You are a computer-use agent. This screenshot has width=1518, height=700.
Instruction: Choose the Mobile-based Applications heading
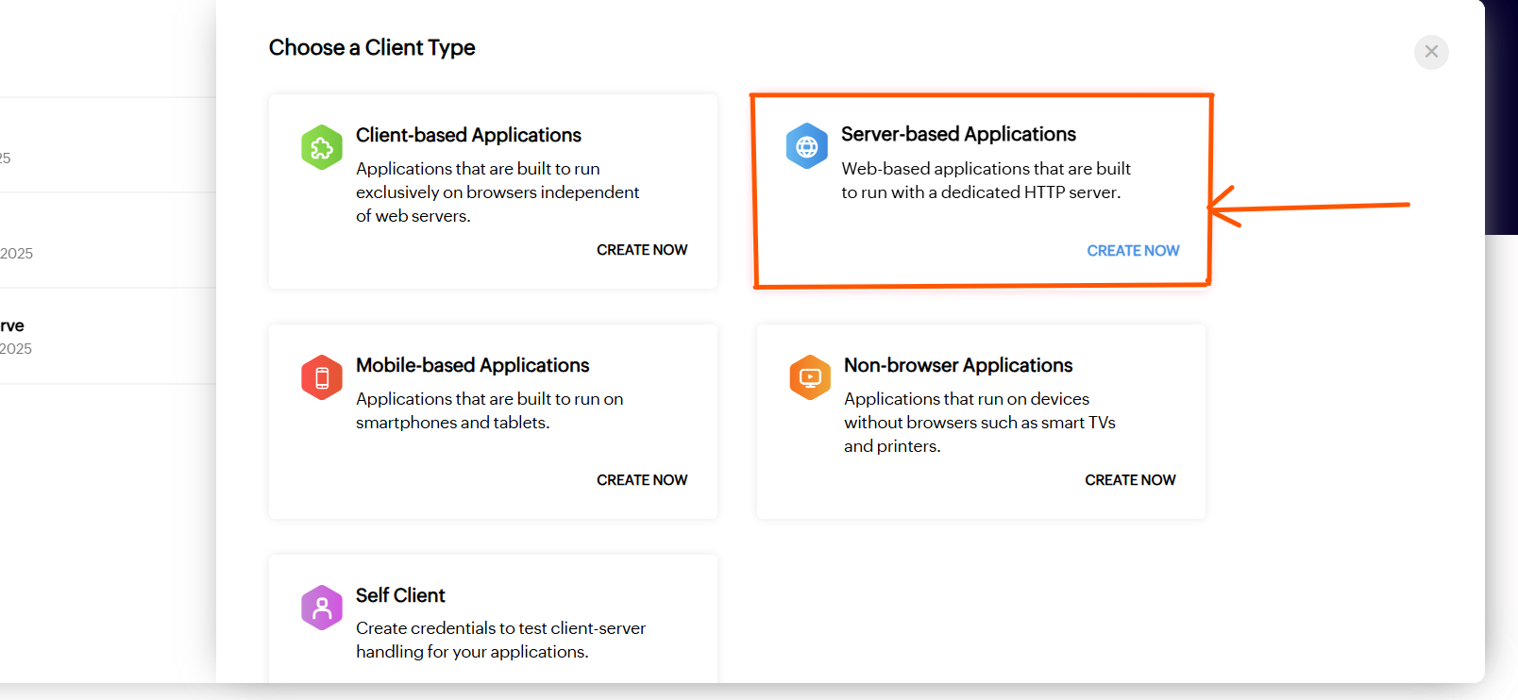[472, 365]
